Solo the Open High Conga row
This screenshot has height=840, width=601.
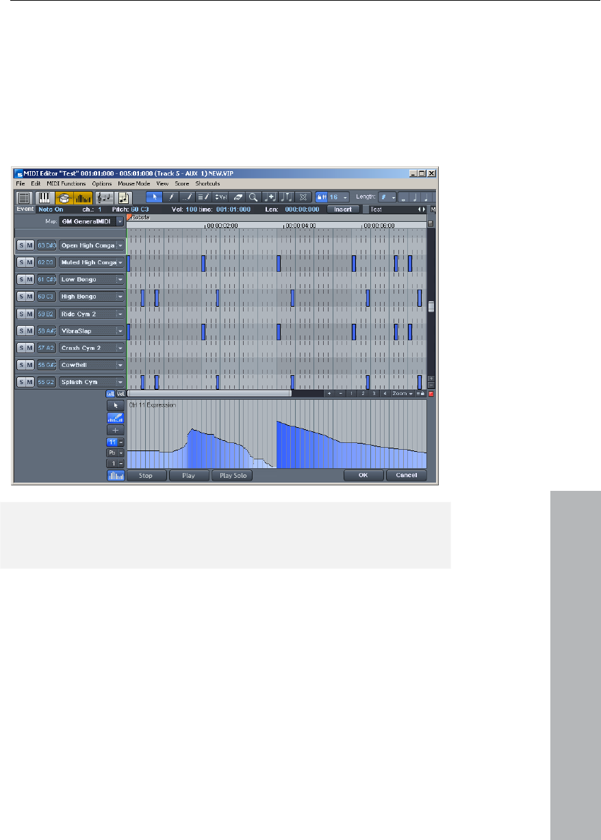(x=21, y=245)
